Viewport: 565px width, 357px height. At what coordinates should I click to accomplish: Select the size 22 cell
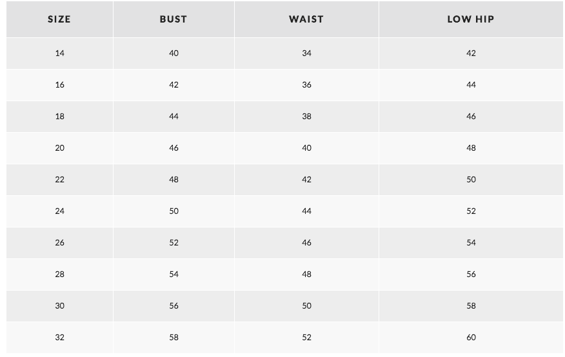tap(59, 180)
